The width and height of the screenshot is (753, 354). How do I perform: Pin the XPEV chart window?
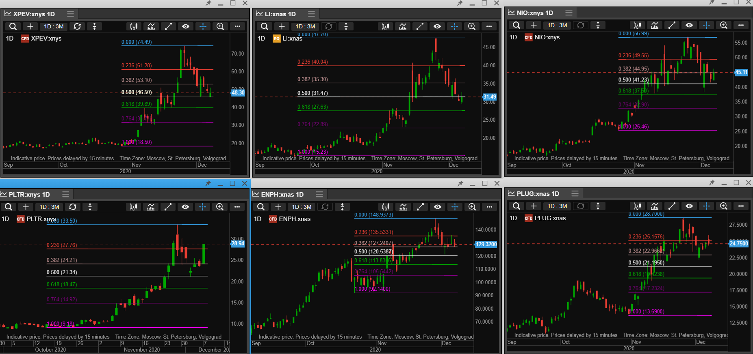point(208,3)
